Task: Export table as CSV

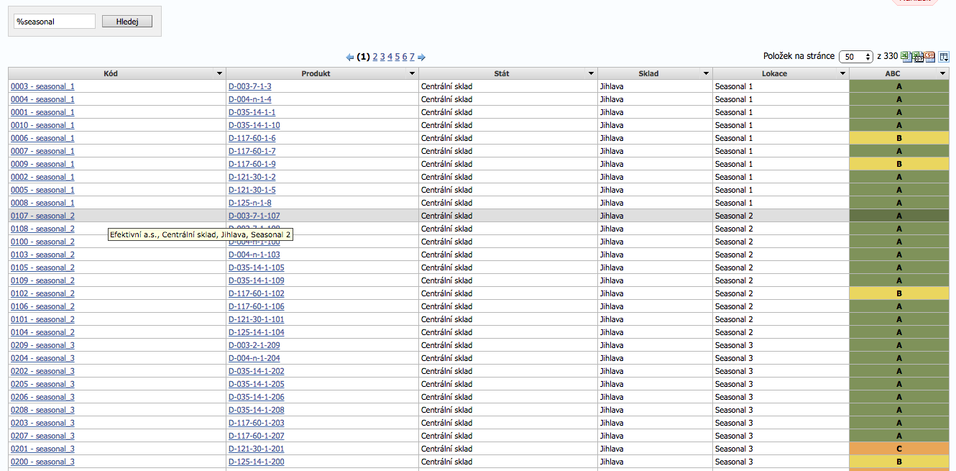Action: click(929, 56)
